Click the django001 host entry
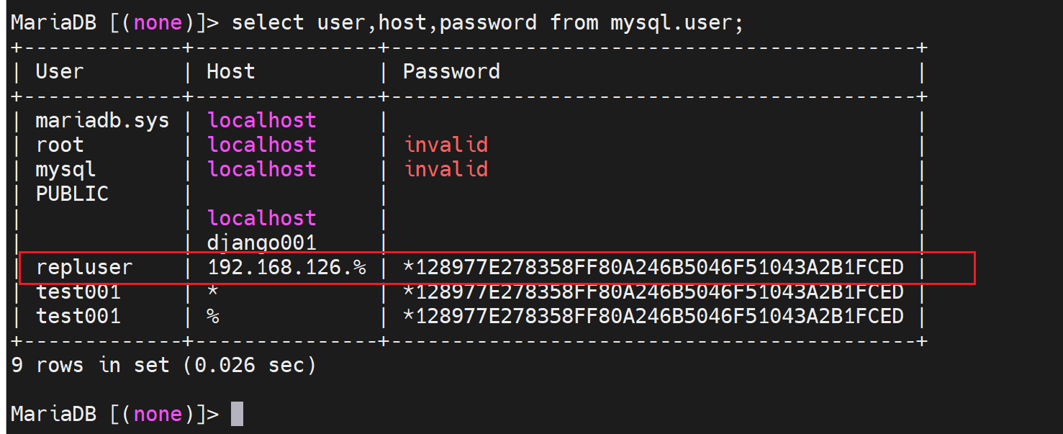The image size is (1063, 434). 262,243
